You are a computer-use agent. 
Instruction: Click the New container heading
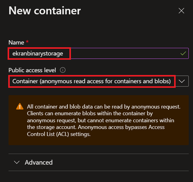[45, 11]
